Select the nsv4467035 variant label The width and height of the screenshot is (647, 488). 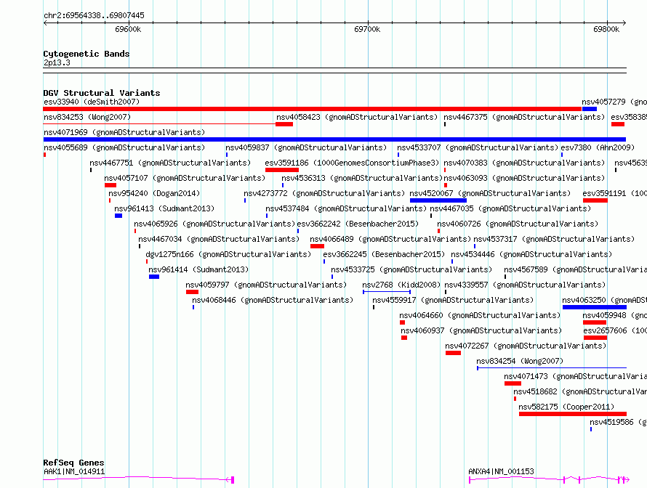[x=510, y=208]
